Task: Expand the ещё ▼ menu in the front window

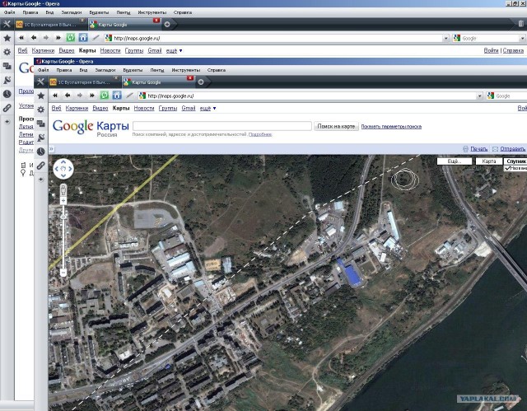Action: click(x=208, y=108)
